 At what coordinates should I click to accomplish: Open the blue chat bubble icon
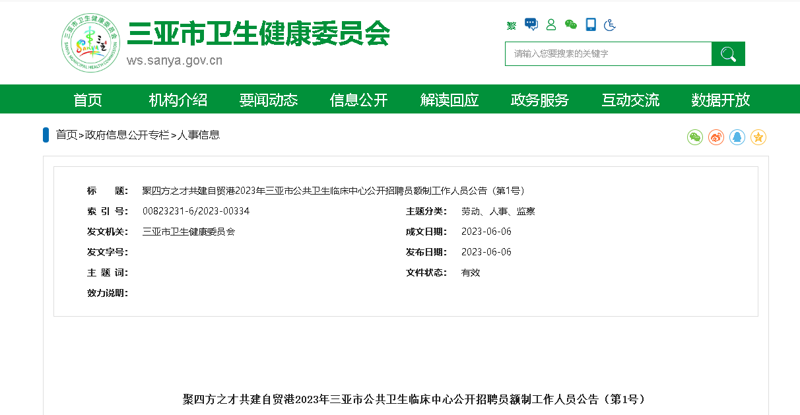[x=531, y=24]
